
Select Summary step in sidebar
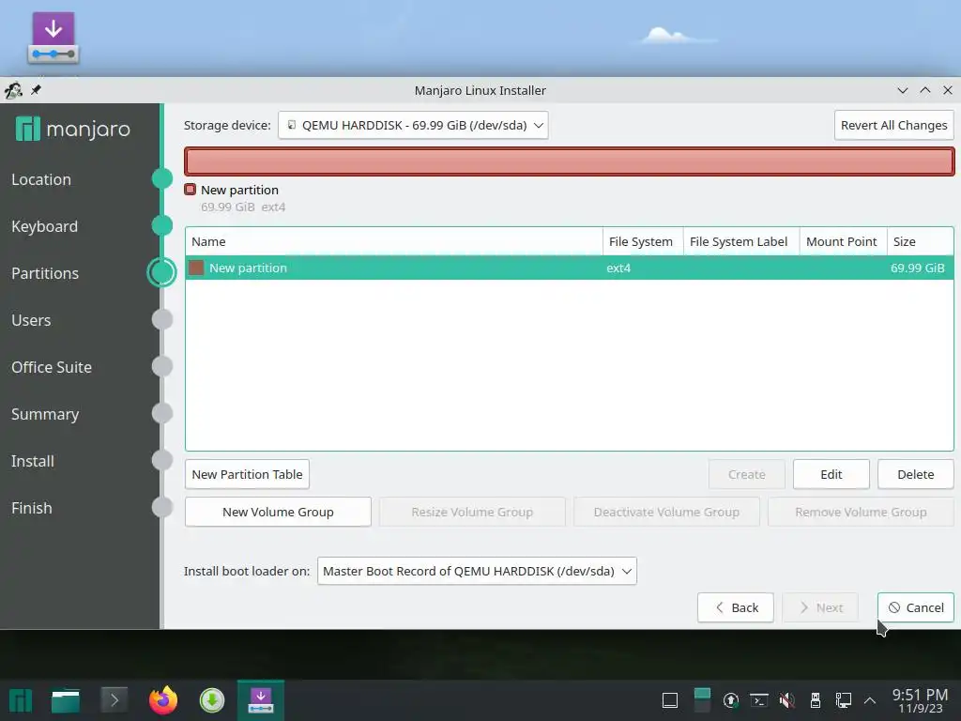(x=45, y=414)
